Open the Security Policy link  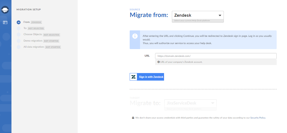[x=258, y=118]
